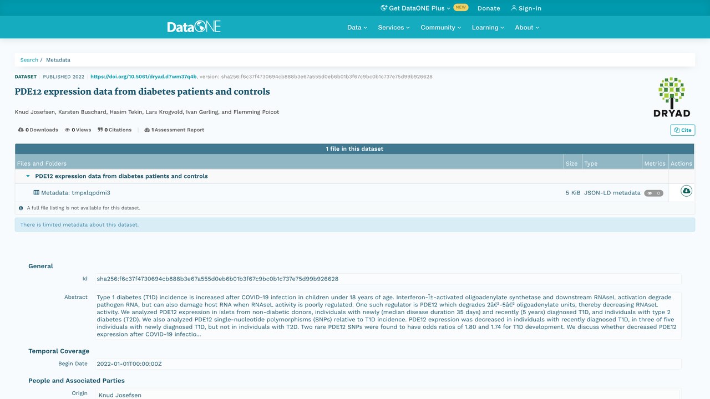Click the 5 KiB size cell
Viewport: 710px width, 399px height.
pos(573,193)
